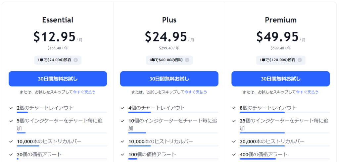Click info icon beside Plus $60.00 savings

[x=187, y=60]
